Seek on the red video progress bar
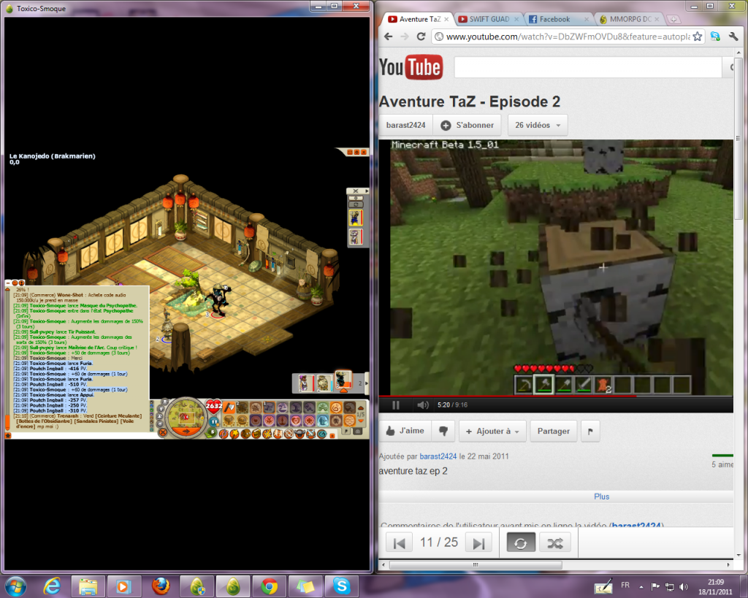 point(556,396)
